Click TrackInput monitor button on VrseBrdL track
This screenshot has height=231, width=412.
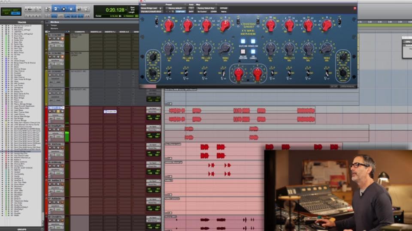(x=55, y=111)
